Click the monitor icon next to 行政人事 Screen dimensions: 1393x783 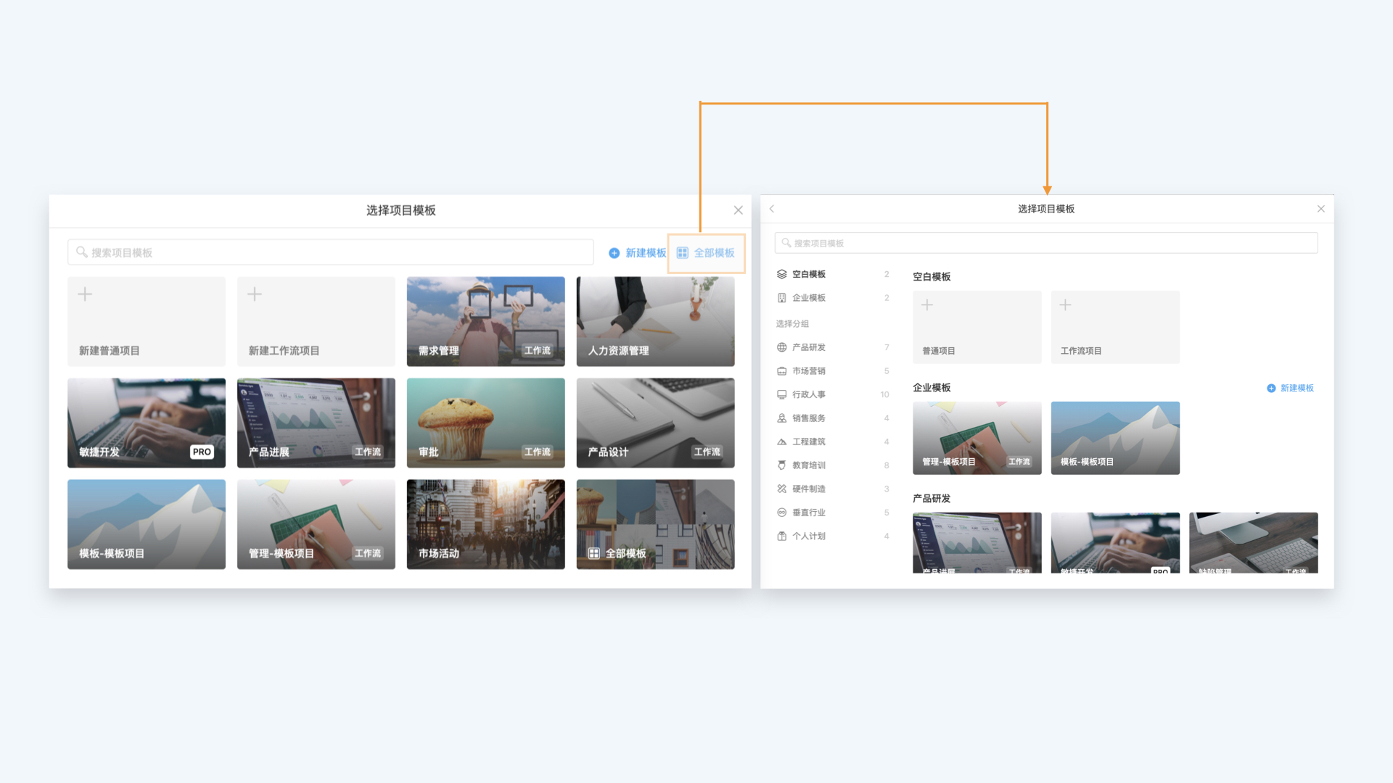coord(781,394)
